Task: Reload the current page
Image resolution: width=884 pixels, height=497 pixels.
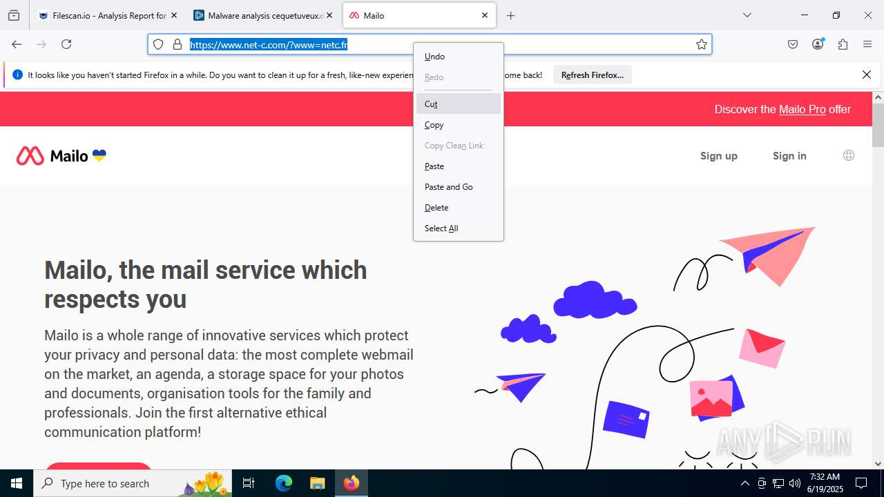Action: (66, 44)
